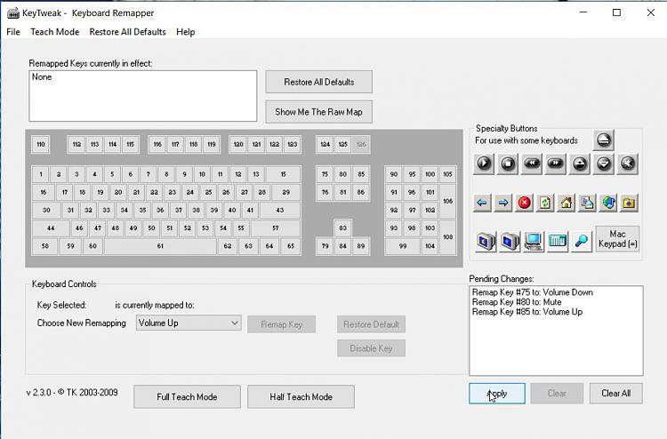Click Show Me The Raw Map
The height and width of the screenshot is (439, 667).
(319, 112)
